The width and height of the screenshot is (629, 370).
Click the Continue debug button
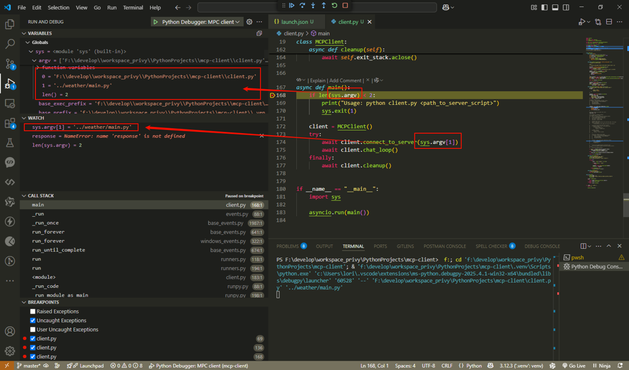292,6
